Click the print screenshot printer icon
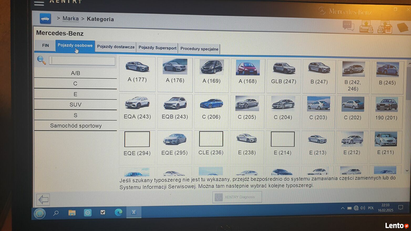 pyautogui.click(x=366, y=27)
